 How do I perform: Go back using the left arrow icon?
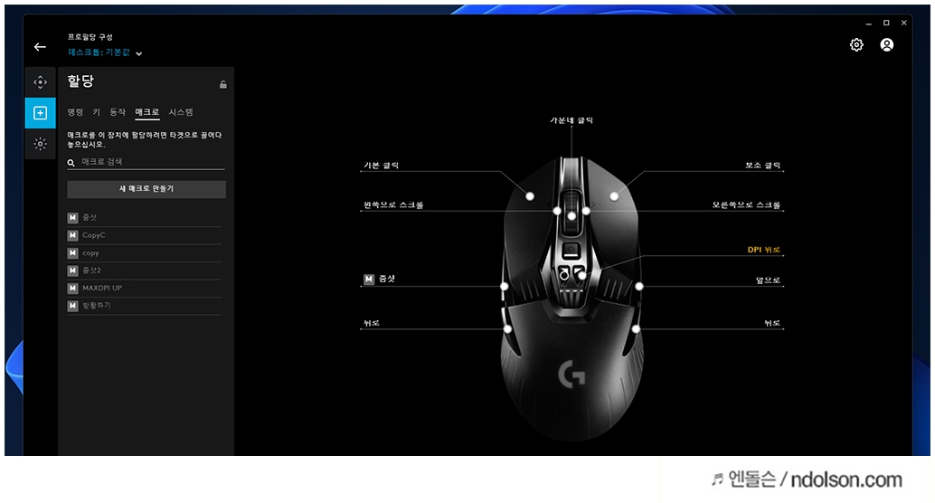pyautogui.click(x=40, y=46)
